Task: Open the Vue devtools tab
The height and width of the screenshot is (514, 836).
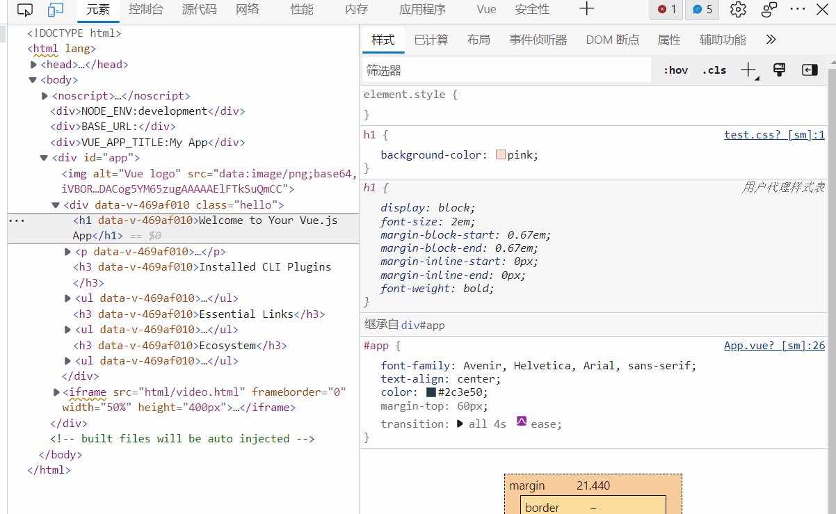Action: click(x=487, y=10)
